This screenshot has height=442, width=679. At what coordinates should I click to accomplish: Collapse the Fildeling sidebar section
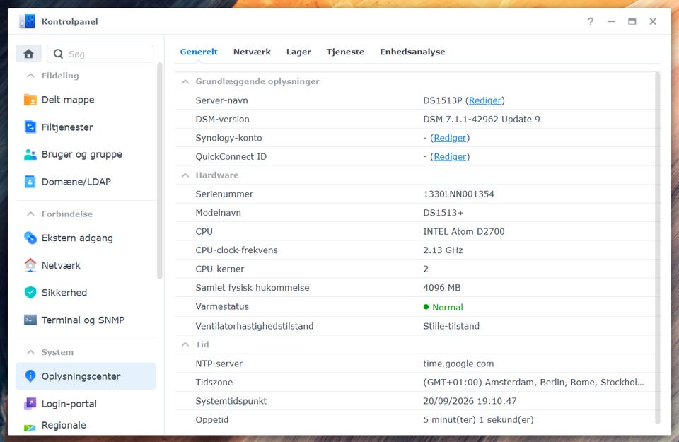click(30, 76)
